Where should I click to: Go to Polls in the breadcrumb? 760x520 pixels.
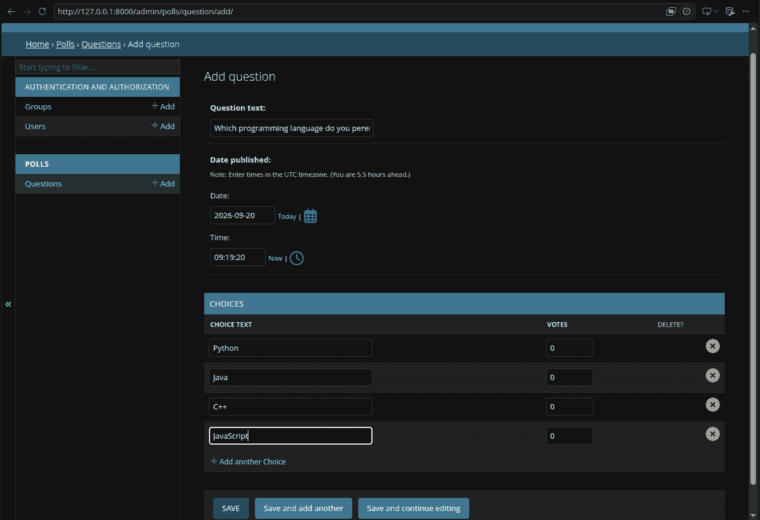pos(65,44)
